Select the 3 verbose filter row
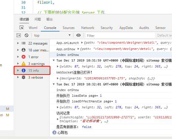 (x=35, y=77)
